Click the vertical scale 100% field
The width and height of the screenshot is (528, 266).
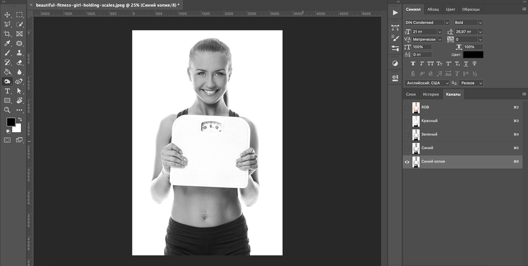click(x=422, y=47)
